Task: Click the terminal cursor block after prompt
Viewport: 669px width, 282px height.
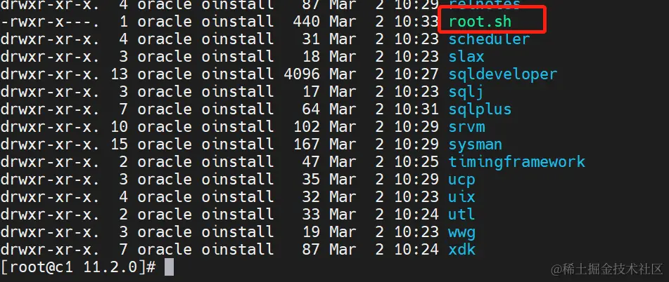Action: click(x=169, y=267)
